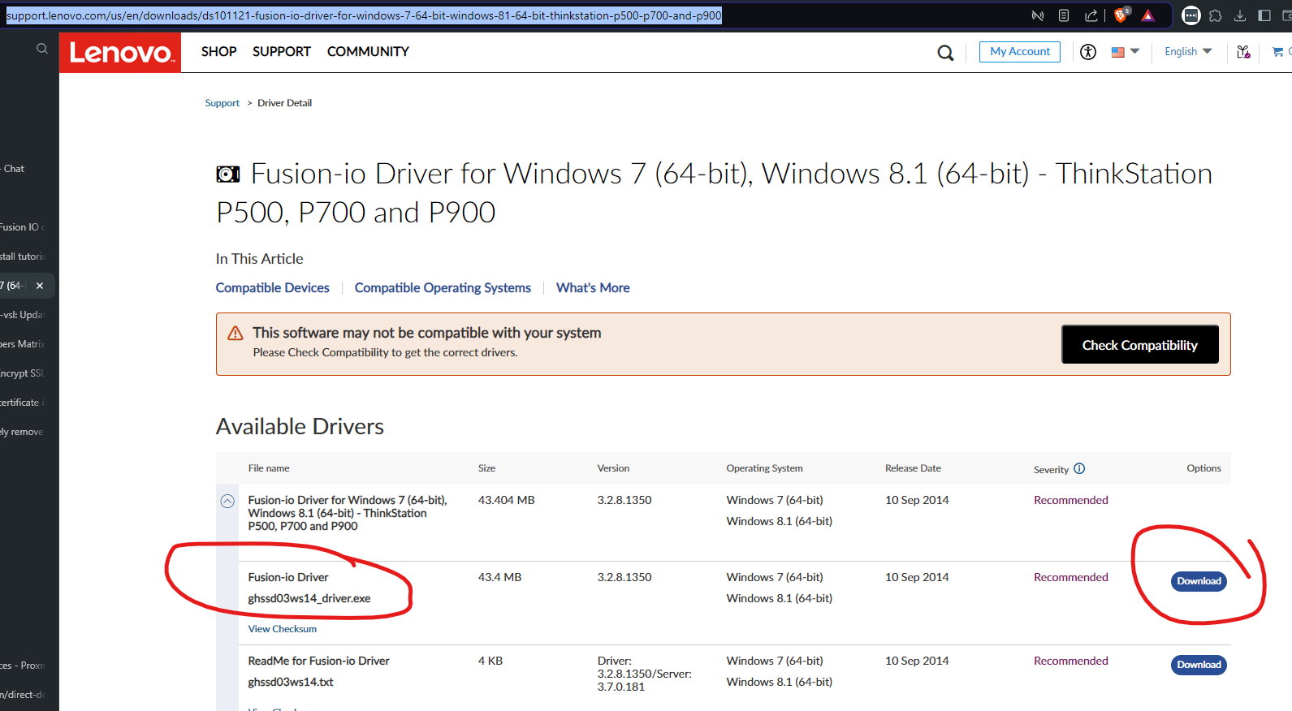Click the RSS feed icon in address bar

coord(1037,15)
